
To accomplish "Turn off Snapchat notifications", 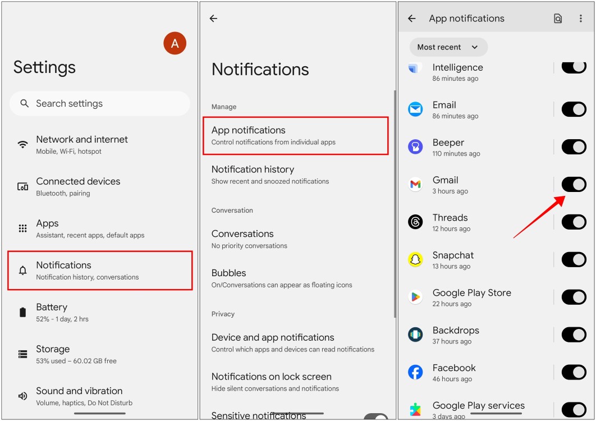I will point(574,259).
